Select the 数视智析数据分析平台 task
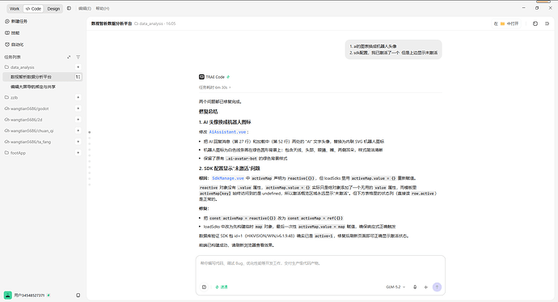Image resolution: width=558 pixels, height=302 pixels. tap(42, 77)
